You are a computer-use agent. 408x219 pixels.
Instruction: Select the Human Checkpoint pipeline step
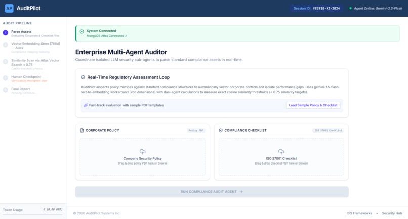click(x=32, y=78)
